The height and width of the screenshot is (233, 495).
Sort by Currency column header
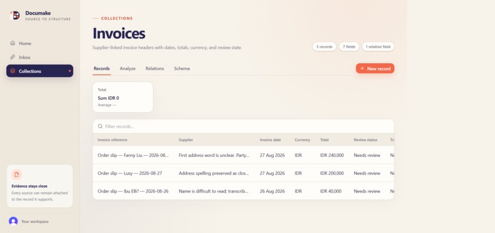point(302,140)
